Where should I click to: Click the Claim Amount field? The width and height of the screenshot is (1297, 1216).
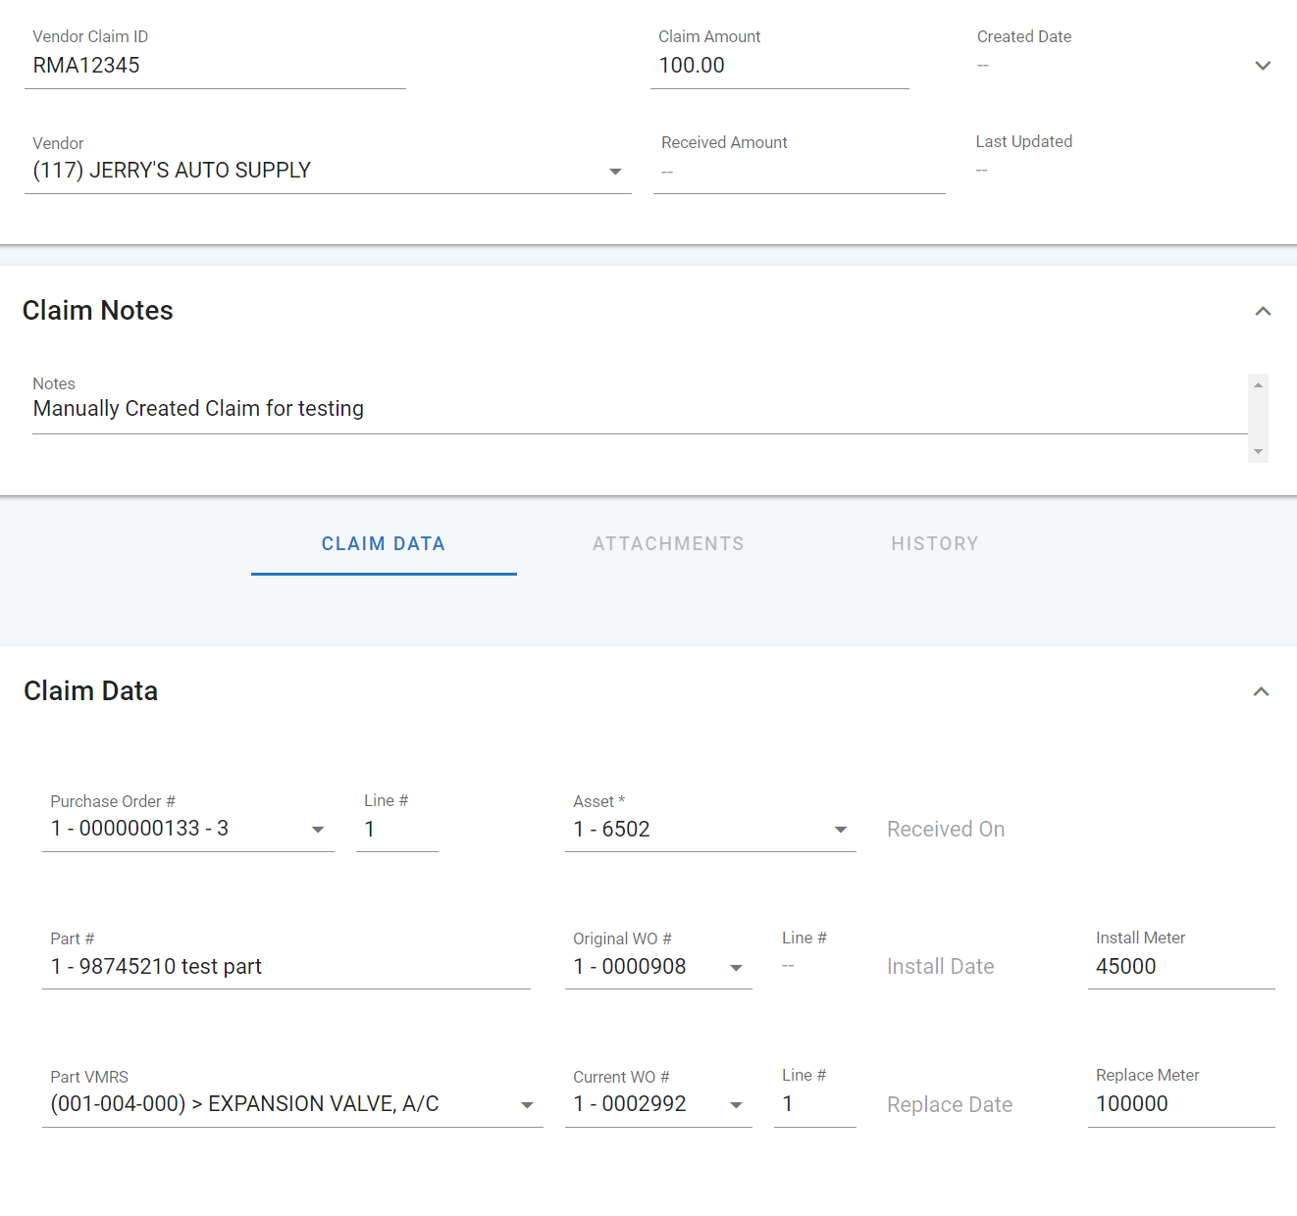tap(779, 66)
